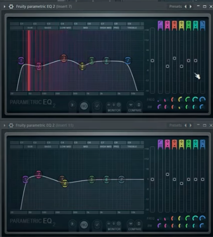Go to previous preset in Insert 11
Viewport: 213px width, 237px height.
point(186,126)
